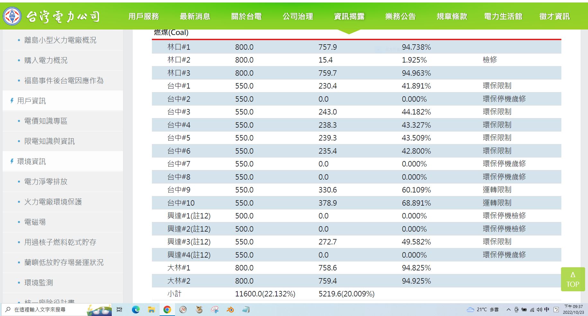Click the 小計 total 11600.0(22.132%)
The width and height of the screenshot is (588, 316).
pos(265,294)
